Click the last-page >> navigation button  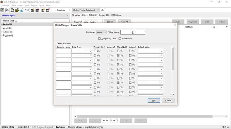click(x=140, y=120)
